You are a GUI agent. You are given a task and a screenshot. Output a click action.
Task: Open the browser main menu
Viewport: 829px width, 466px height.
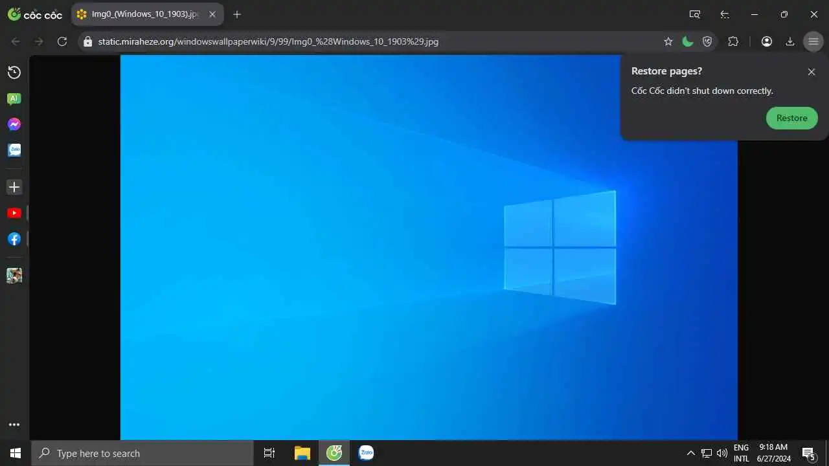813,41
